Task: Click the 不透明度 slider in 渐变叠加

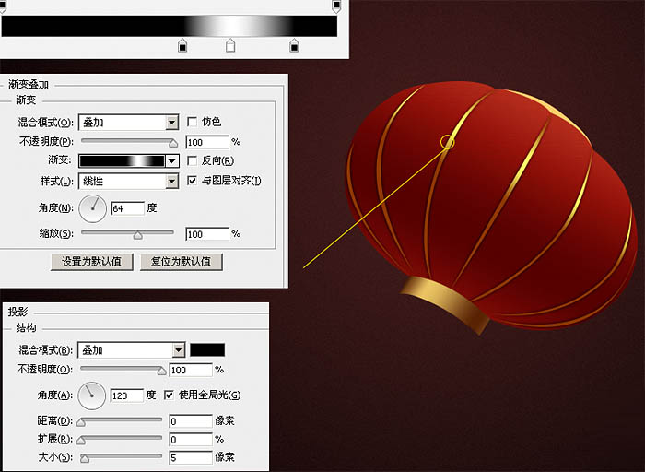Action: coord(129,142)
